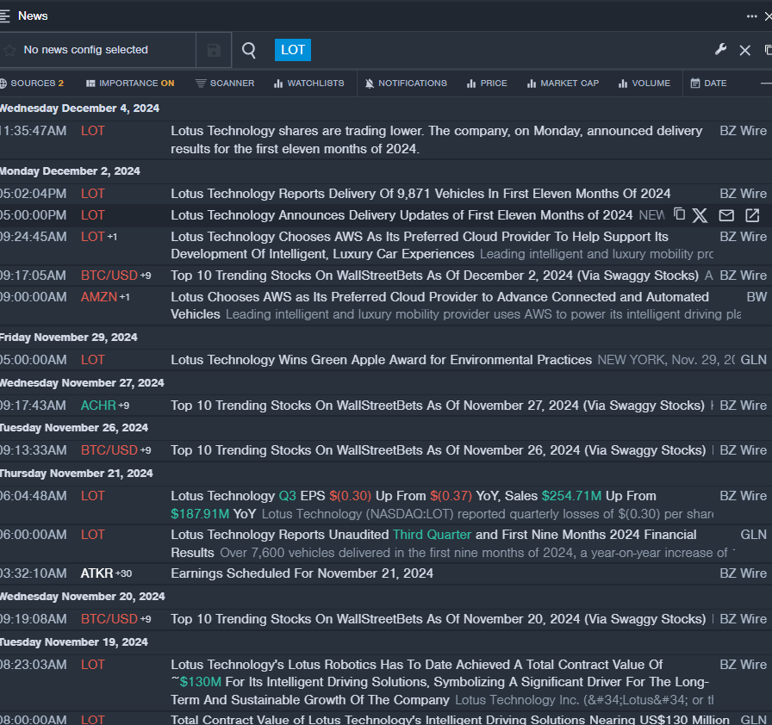
Task: Clear the search with the X icon
Action: (745, 50)
